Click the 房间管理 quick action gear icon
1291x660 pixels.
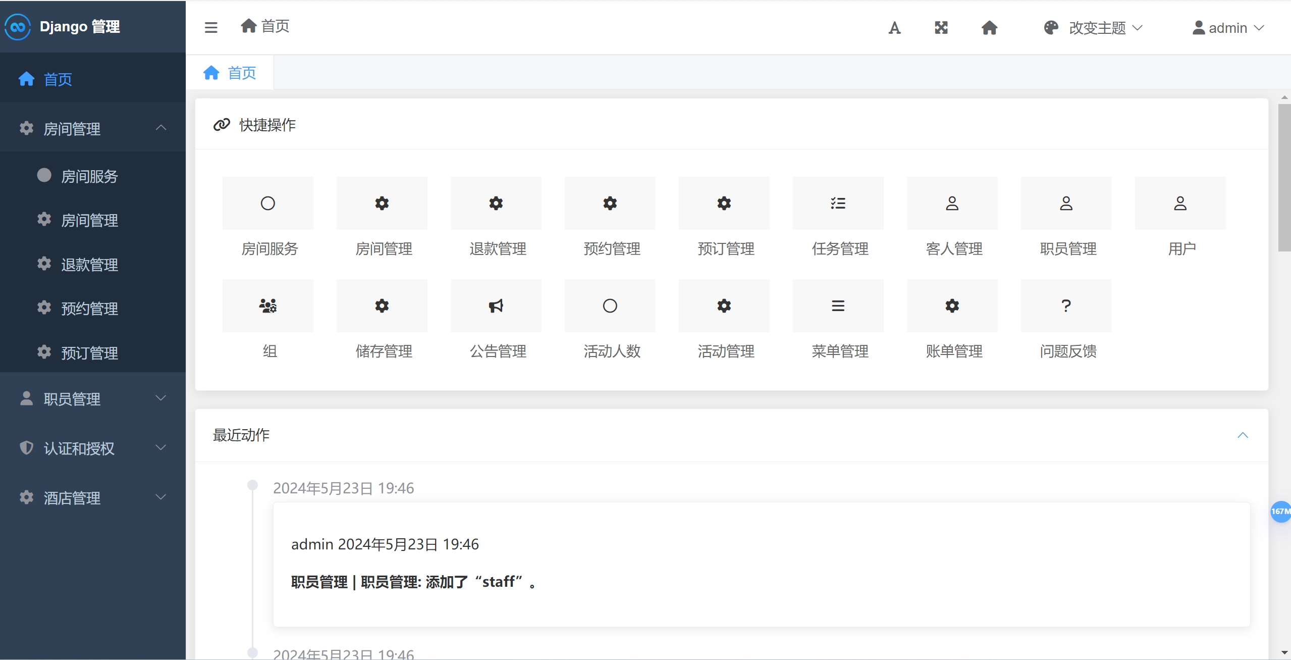(x=382, y=204)
